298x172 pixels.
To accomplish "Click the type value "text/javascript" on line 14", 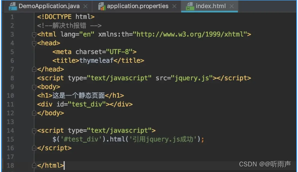I will click(x=119, y=131).
